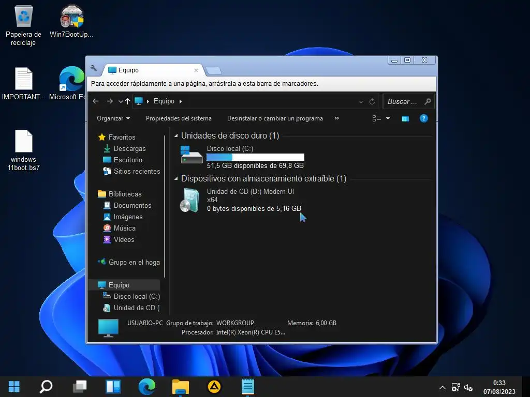Click the computer icon in details pane
The width and height of the screenshot is (530, 397).
tap(109, 328)
